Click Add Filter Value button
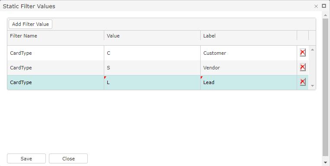The height and width of the screenshot is (166, 330). coord(31,24)
